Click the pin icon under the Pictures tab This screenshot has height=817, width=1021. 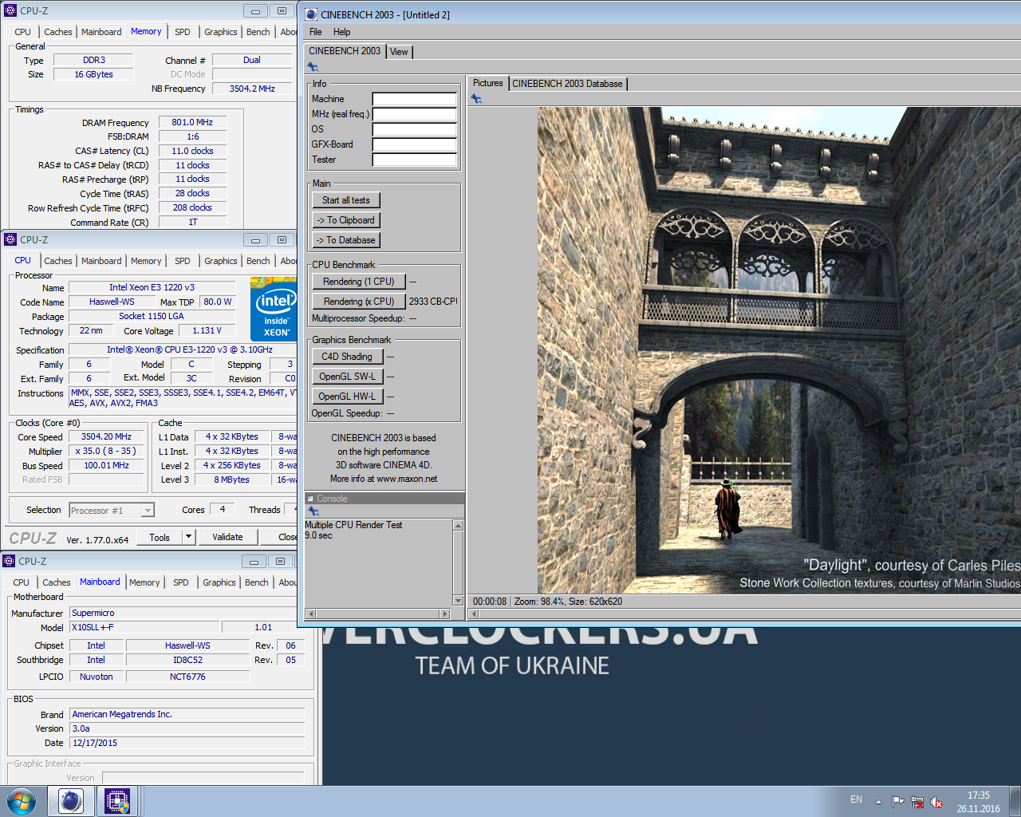[476, 99]
